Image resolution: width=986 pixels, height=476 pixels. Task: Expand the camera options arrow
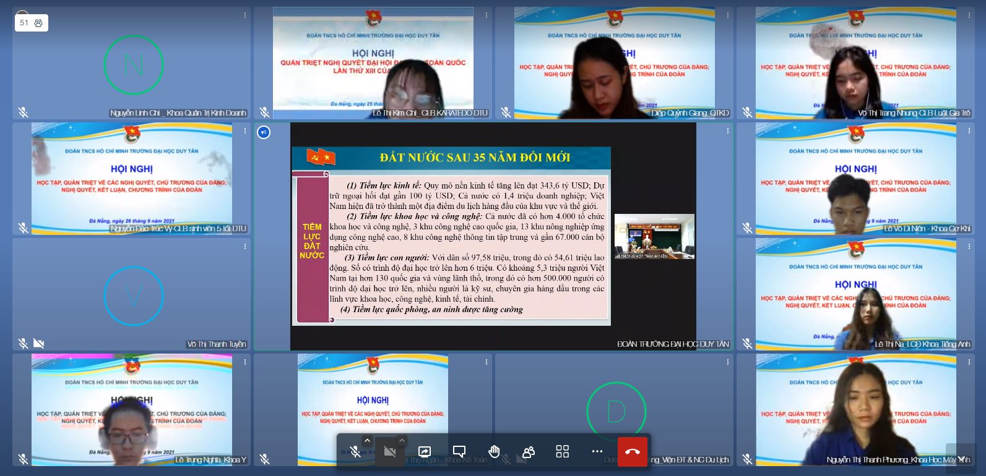[x=402, y=441]
